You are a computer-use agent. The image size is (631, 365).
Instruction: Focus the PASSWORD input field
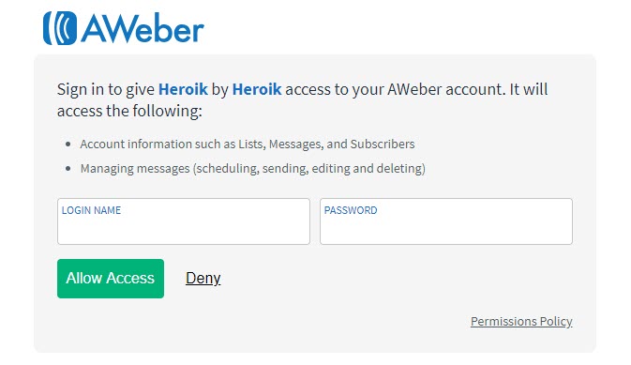[x=446, y=221]
